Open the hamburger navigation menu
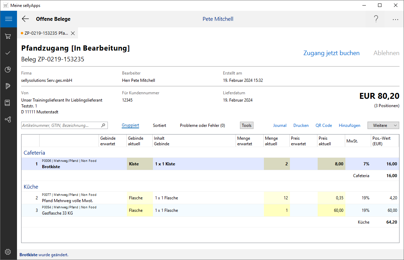Viewport: 404px width, 260px height. [x=8, y=19]
